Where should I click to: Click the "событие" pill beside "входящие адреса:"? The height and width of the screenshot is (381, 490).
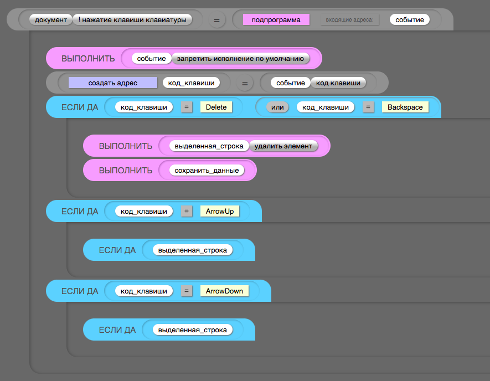click(x=409, y=20)
